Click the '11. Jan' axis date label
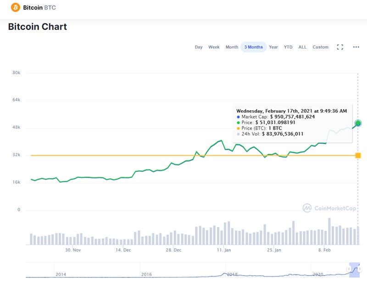Image resolution: width=367 pixels, height=282 pixels. click(x=224, y=250)
